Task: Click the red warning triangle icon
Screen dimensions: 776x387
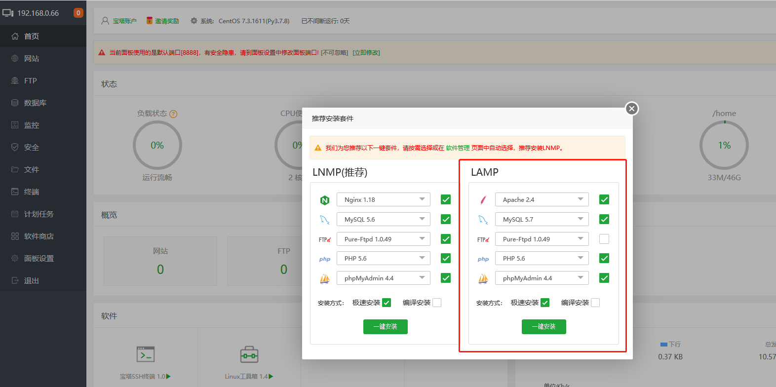Action: click(102, 52)
